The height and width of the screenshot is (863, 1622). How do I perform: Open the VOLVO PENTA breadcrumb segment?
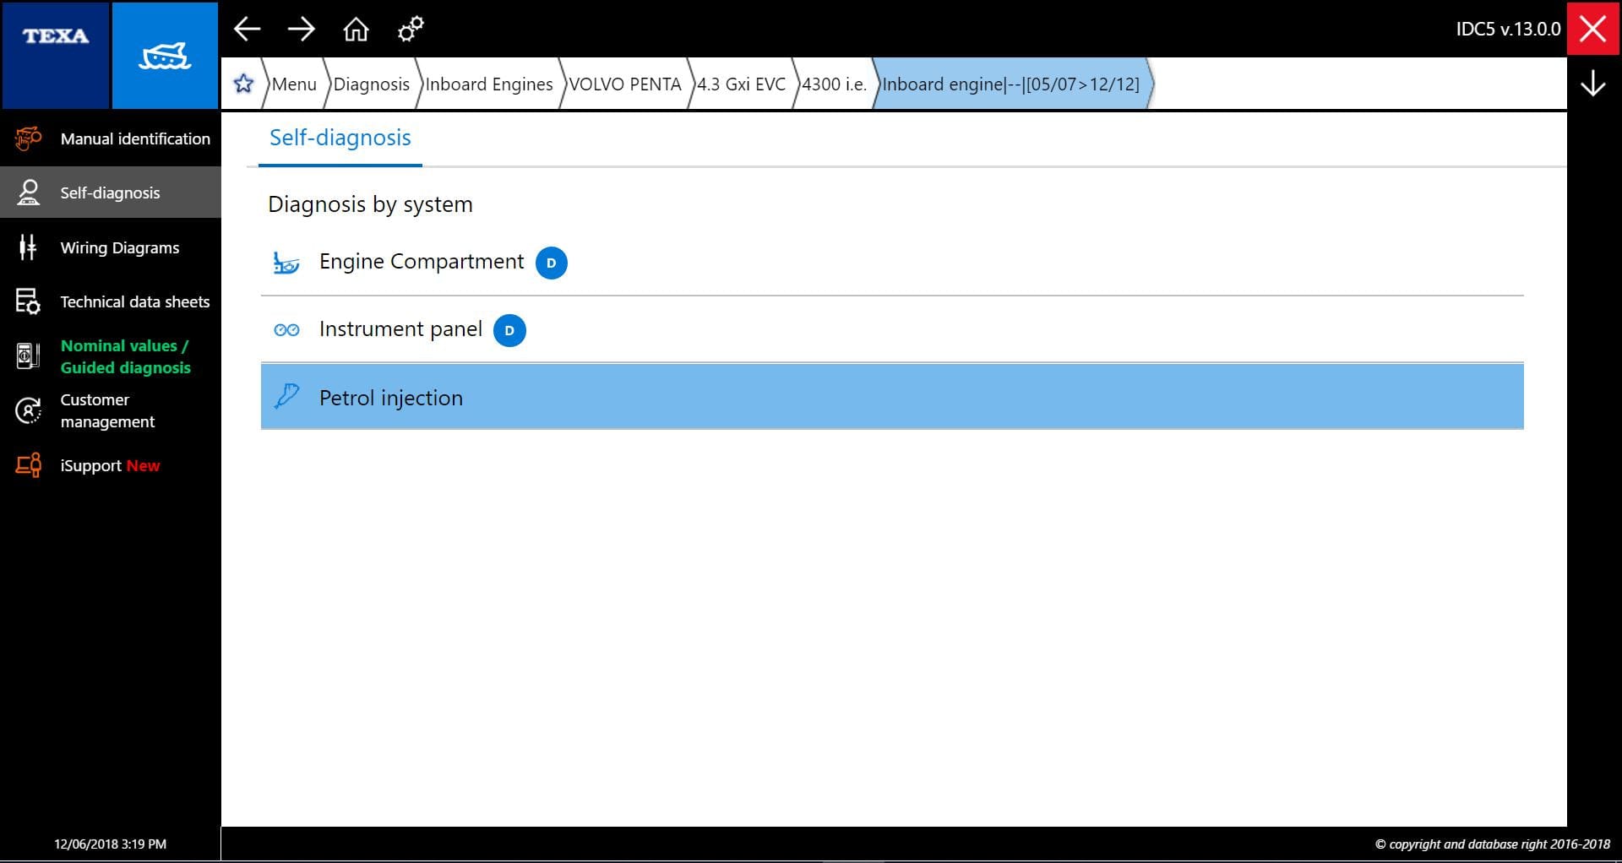coord(625,84)
